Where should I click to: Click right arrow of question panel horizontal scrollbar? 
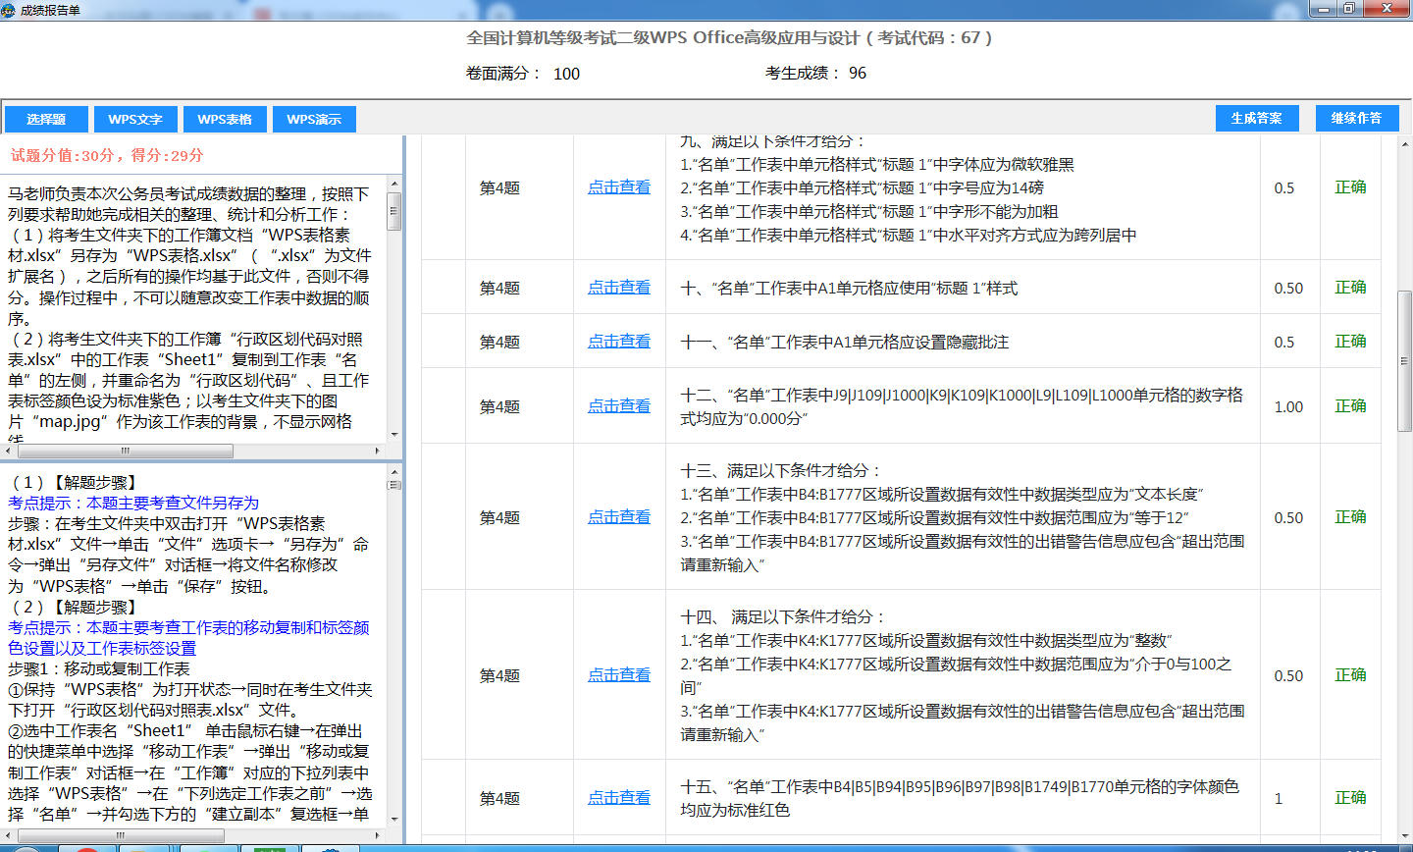pyautogui.click(x=379, y=451)
